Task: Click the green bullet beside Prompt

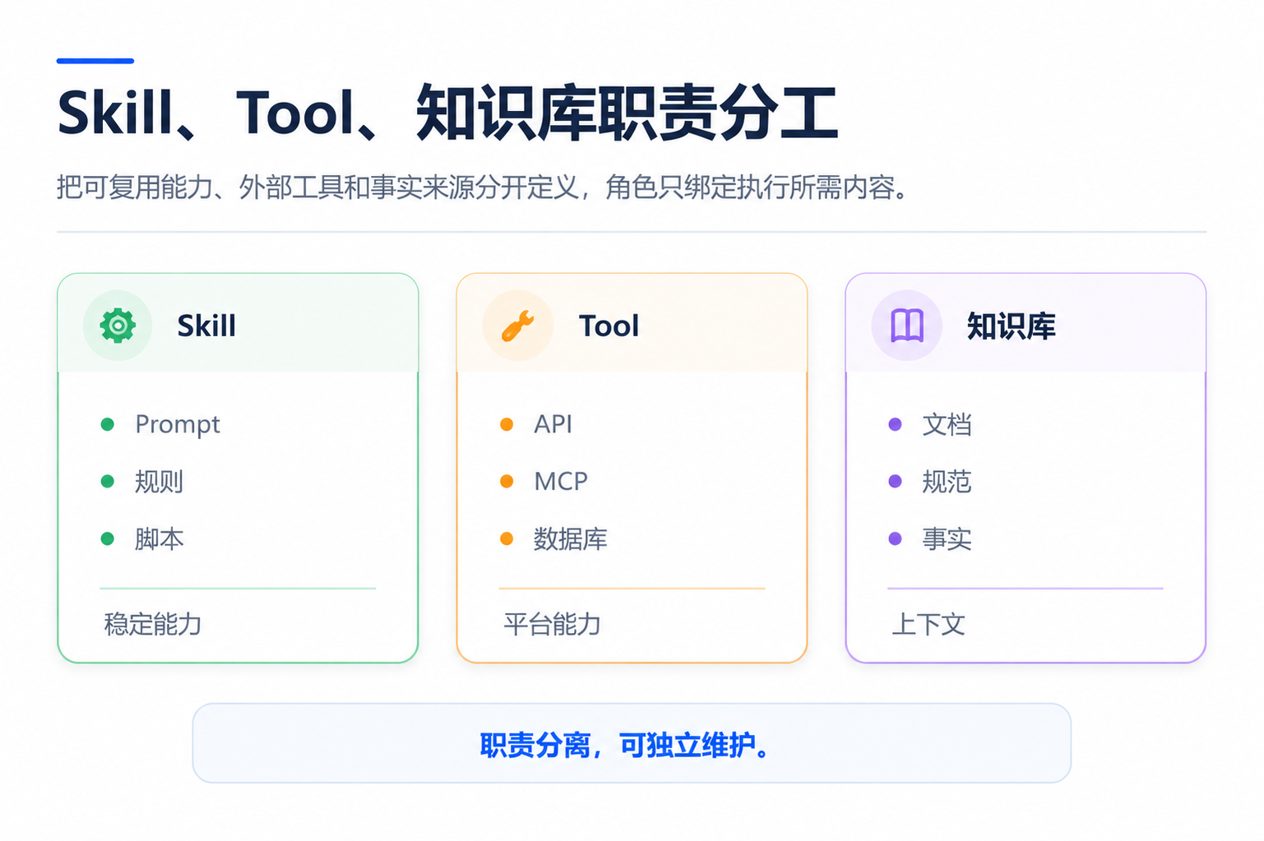Action: [x=107, y=424]
